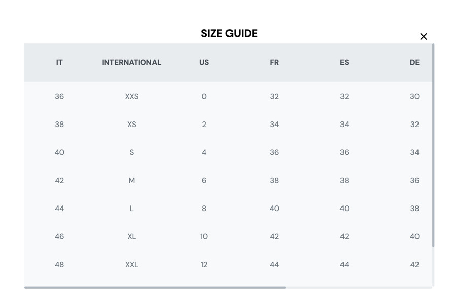Select the US column header
Viewport: 456px width, 290px height.
click(x=204, y=62)
